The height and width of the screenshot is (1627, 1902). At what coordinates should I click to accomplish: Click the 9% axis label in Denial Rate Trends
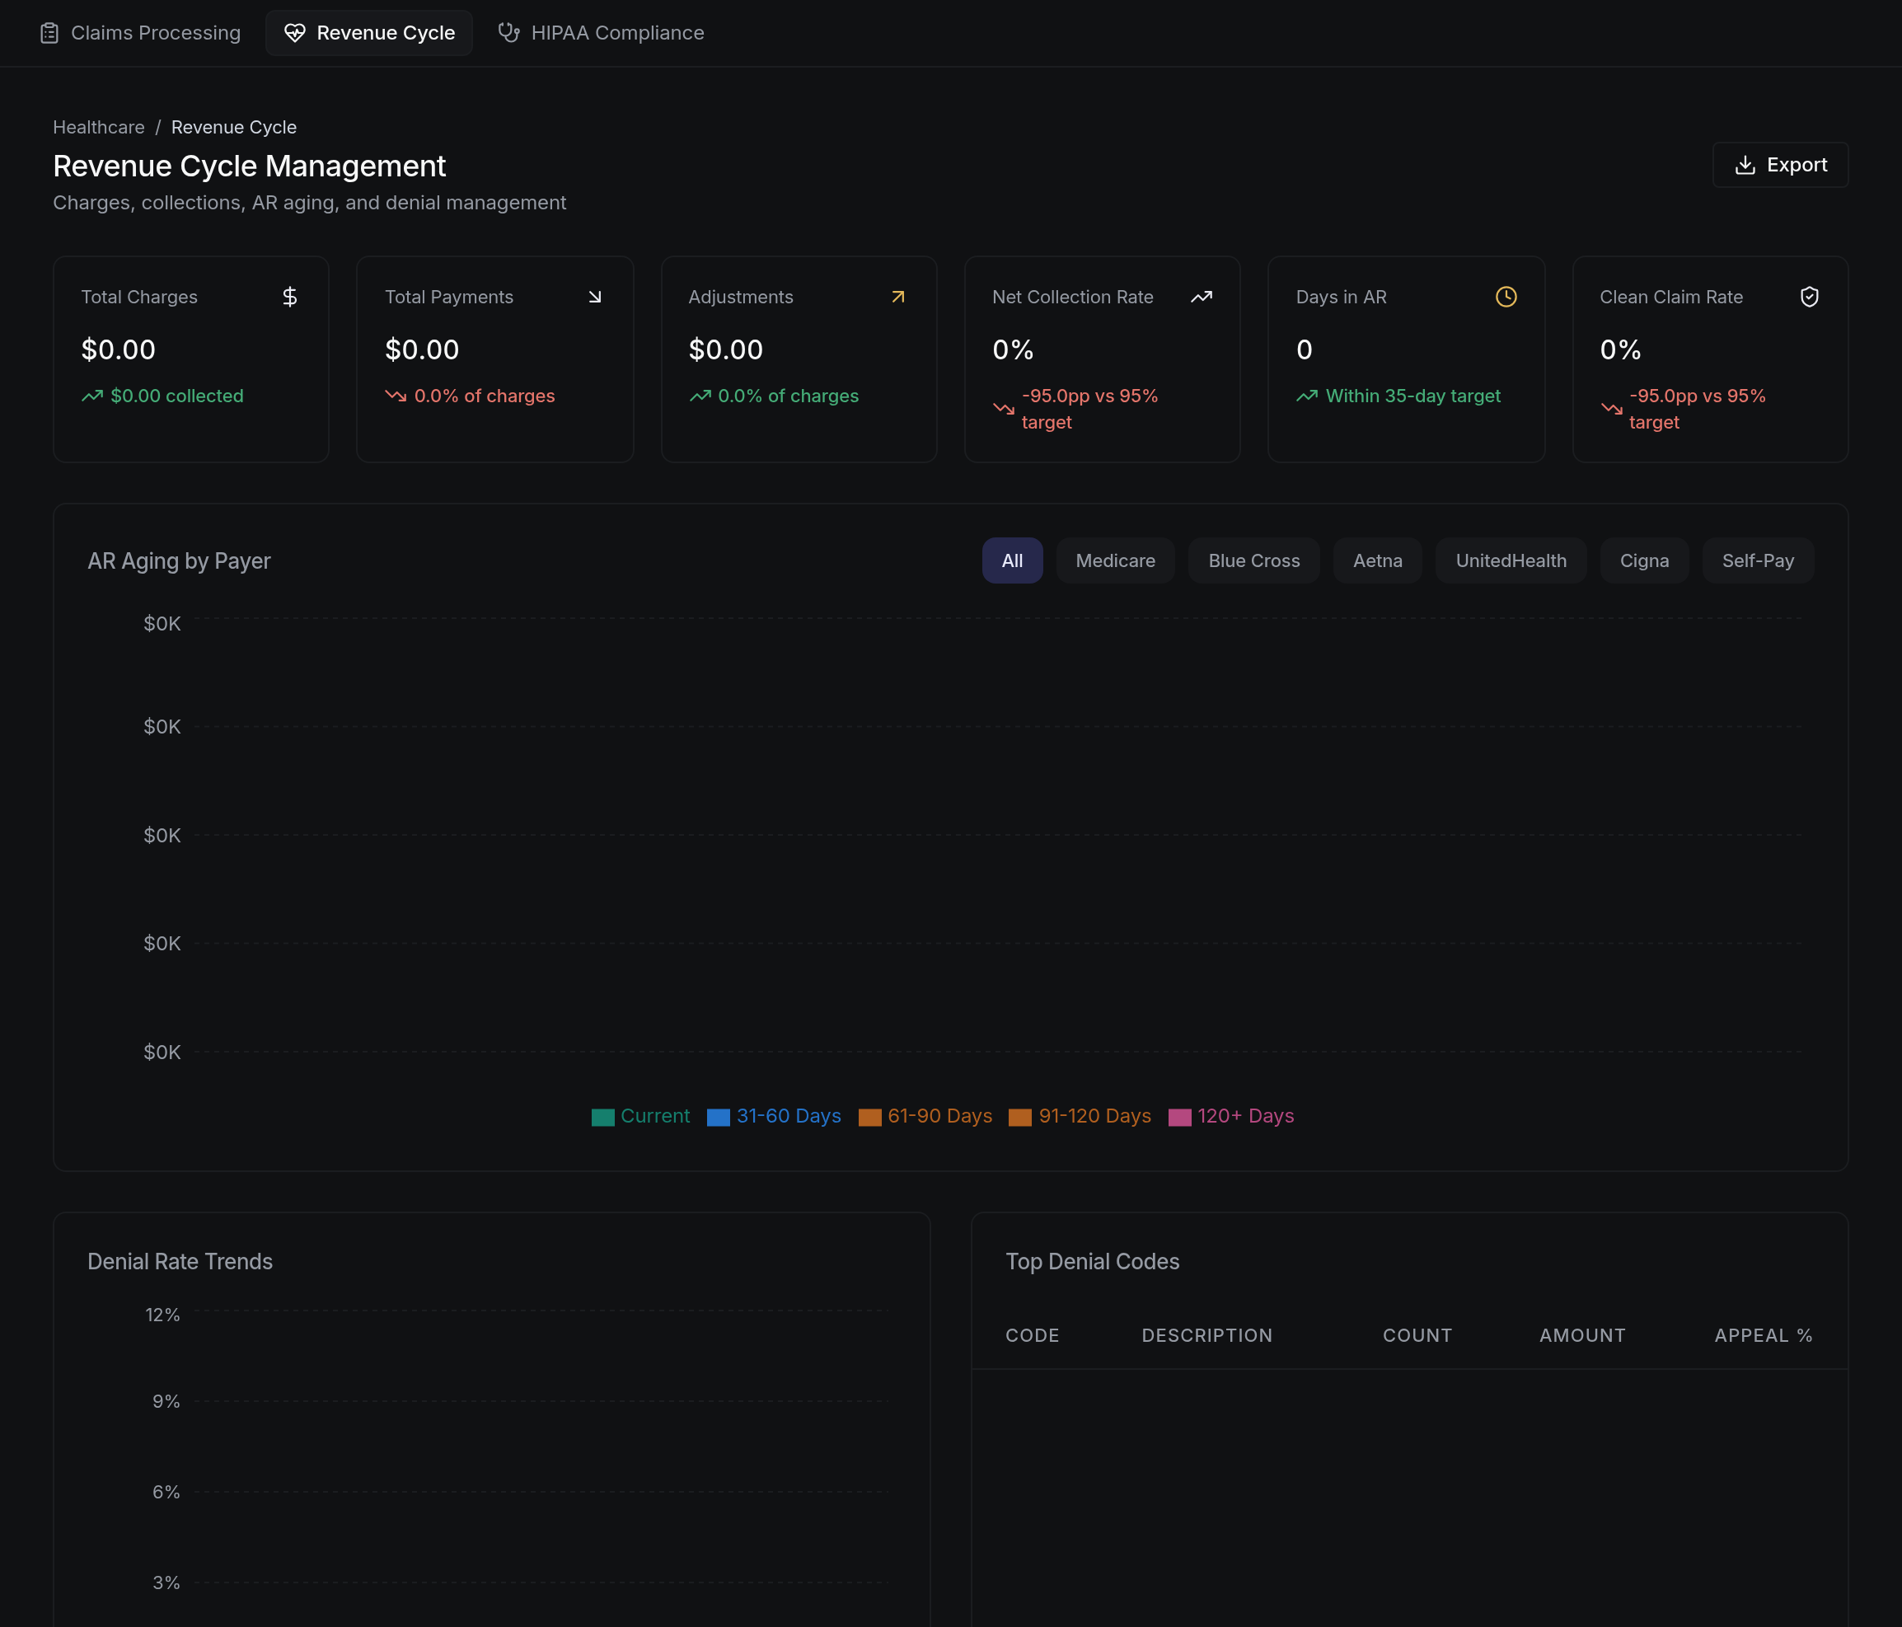[166, 1401]
